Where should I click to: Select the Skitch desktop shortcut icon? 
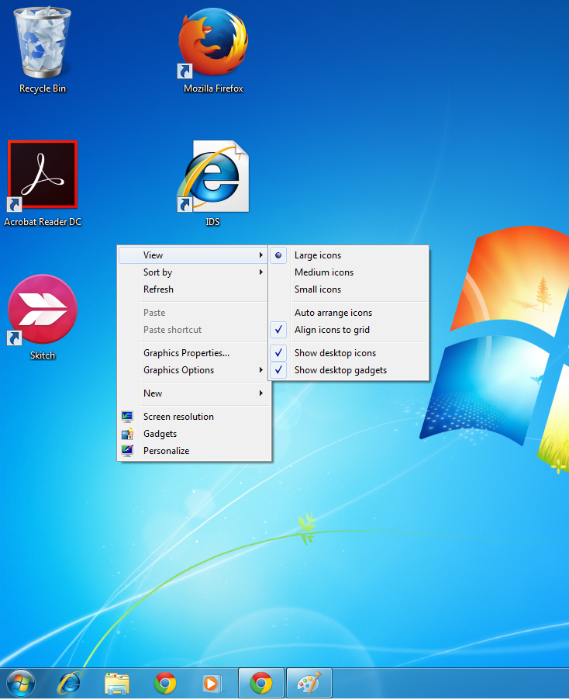click(43, 309)
